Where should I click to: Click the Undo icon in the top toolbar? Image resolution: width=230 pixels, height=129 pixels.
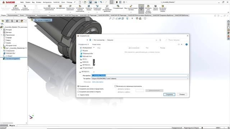(x=101, y=2)
